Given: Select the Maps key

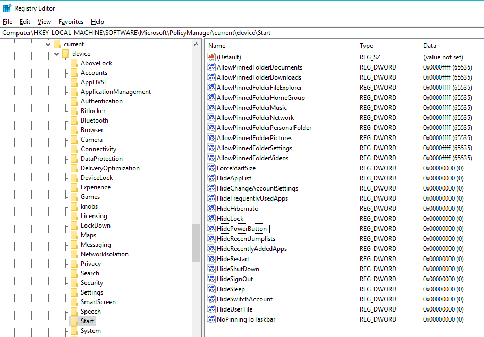Looking at the screenshot, I should pyautogui.click(x=88, y=235).
